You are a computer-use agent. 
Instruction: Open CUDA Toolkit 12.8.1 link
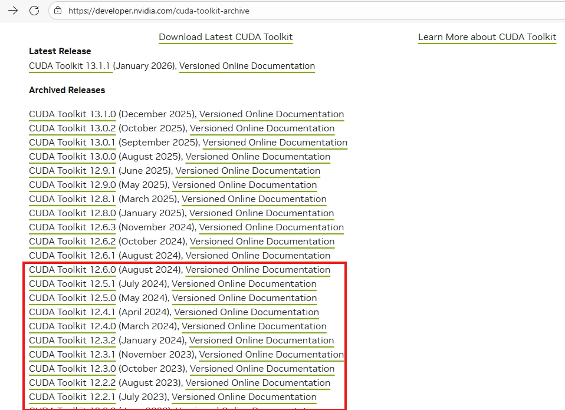pyautogui.click(x=72, y=199)
